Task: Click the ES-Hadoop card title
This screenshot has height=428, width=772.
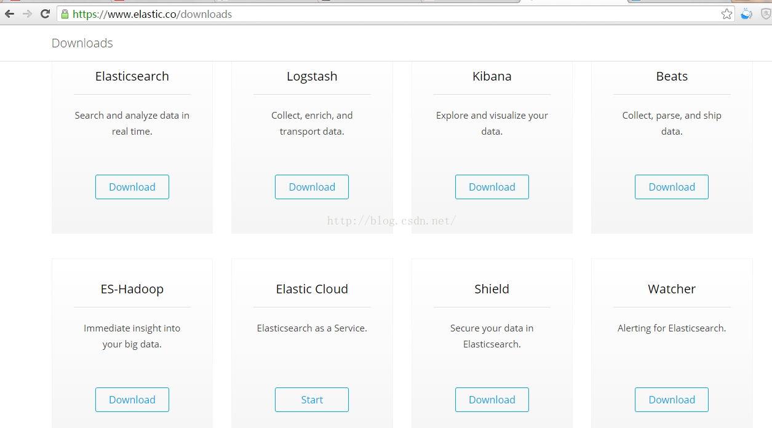Action: pos(132,289)
